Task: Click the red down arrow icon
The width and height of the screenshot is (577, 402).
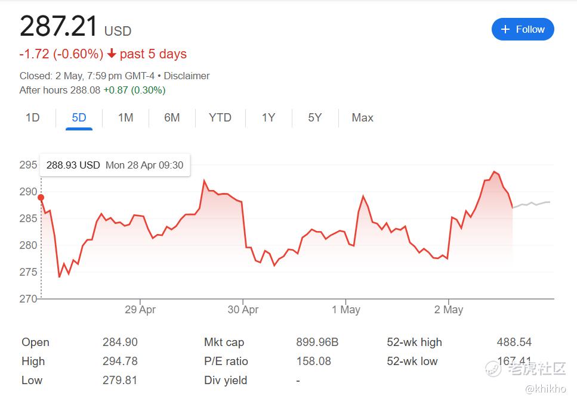Action: coord(112,54)
